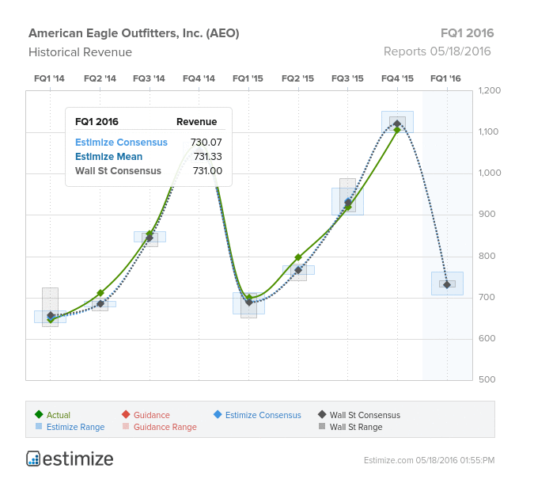This screenshot has width=534, height=491.
Task: Click the 700 y-axis label
Action: (487, 297)
